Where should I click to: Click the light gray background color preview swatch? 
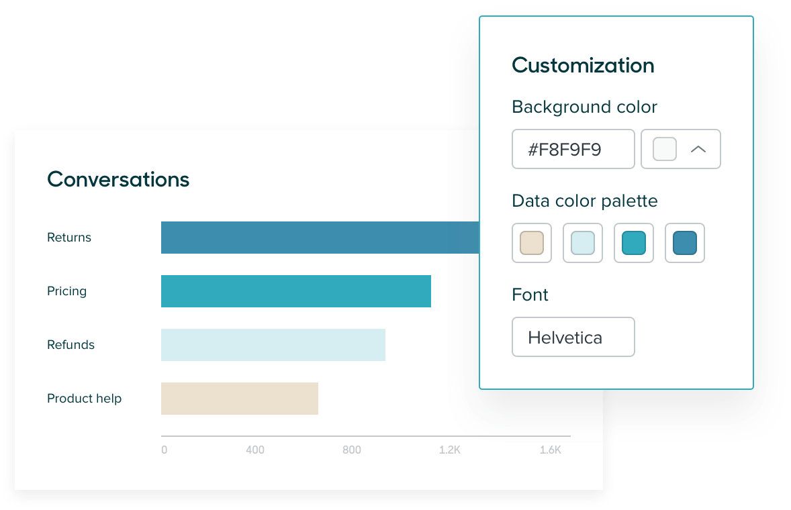point(664,149)
